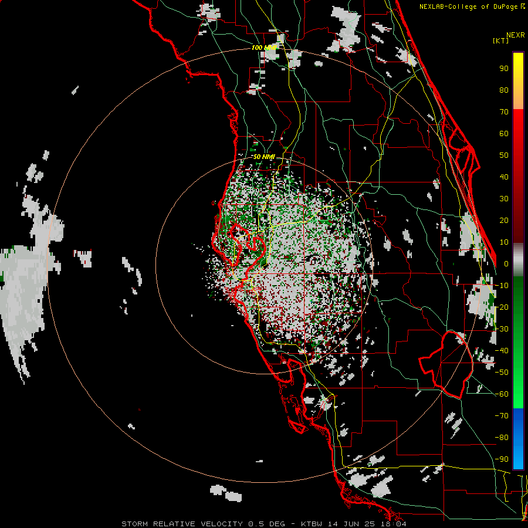The width and height of the screenshot is (528, 528).
Task: Click the positive 90 knot scale label
Action: (504, 69)
